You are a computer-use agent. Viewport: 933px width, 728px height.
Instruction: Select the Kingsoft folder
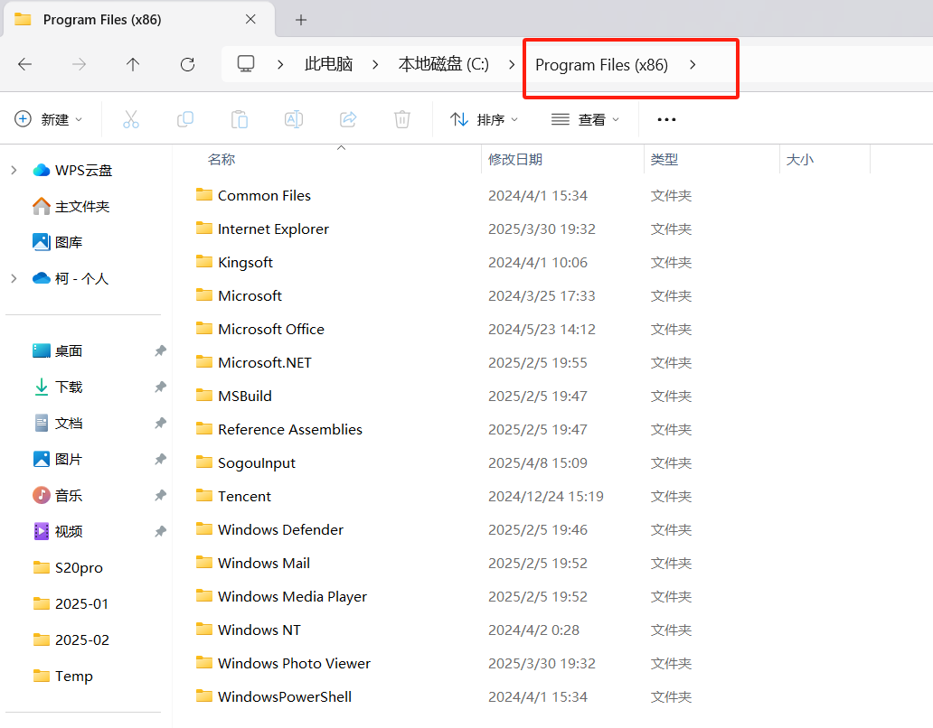click(x=245, y=262)
